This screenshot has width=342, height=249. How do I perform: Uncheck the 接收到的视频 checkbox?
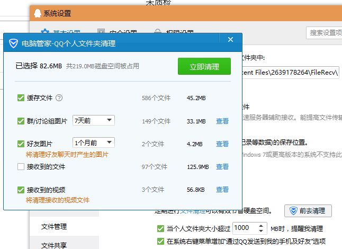21,190
